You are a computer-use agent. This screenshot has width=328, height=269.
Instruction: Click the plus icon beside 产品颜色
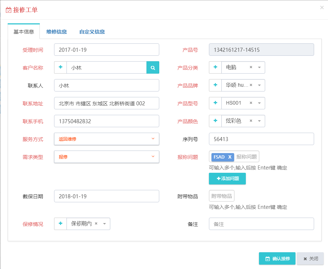(215, 121)
